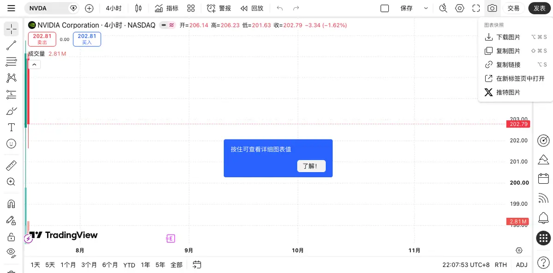The width and height of the screenshot is (553, 273).
Task: Choose 在新标签页中打开 option
Action: point(515,79)
